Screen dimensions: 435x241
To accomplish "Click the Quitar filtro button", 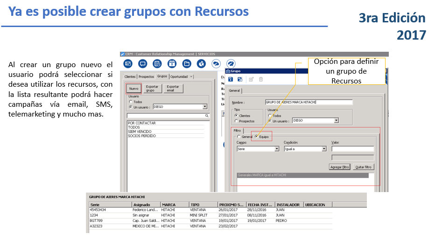I will [x=364, y=167].
